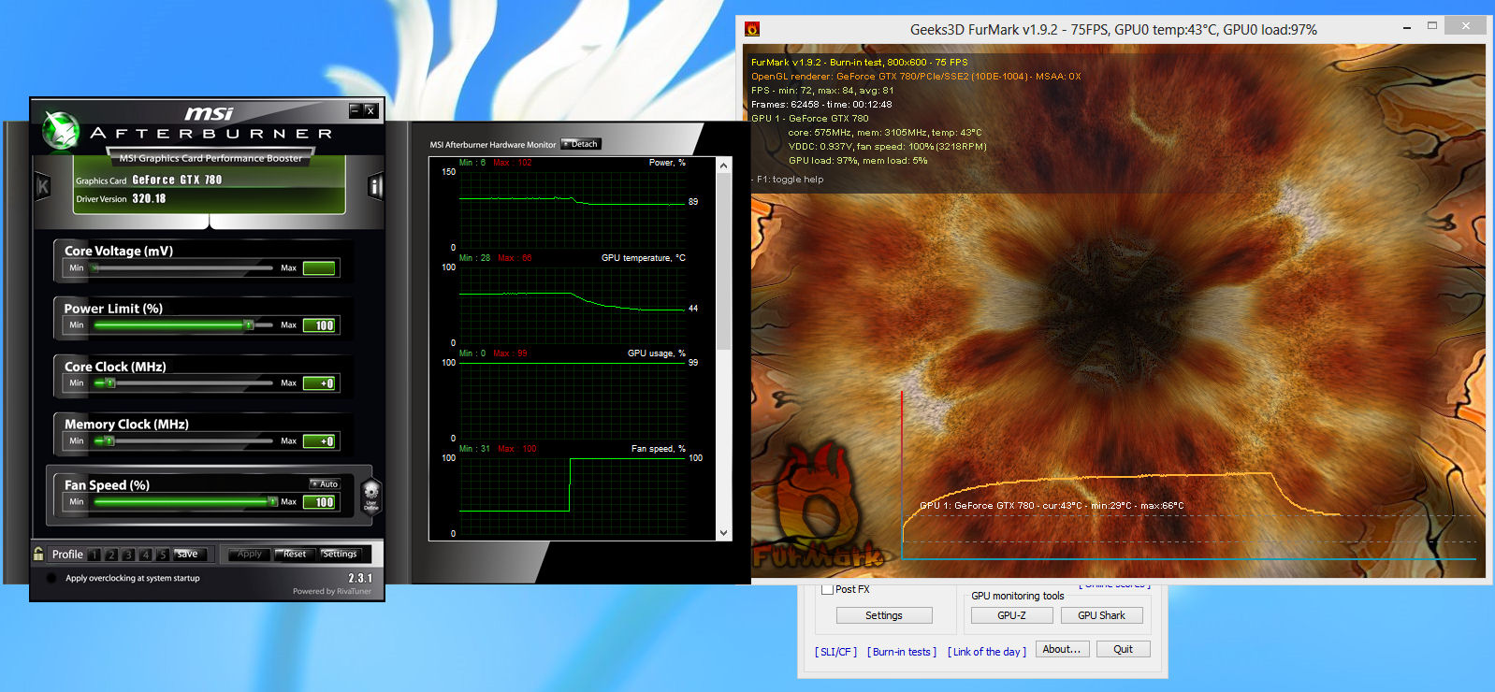
Task: Open Afterburner Settings
Action: tap(340, 554)
